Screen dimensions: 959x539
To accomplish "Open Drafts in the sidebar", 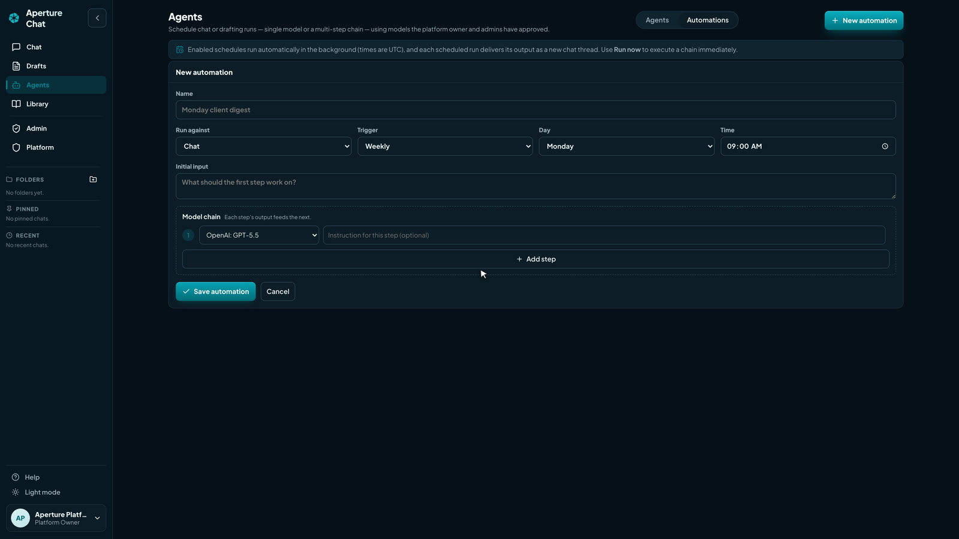I will 56,66.
